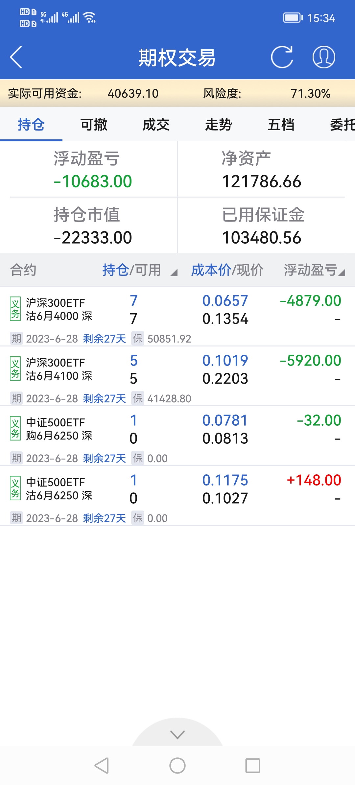The height and width of the screenshot is (785, 355).
Task: Tap the 浮动盈亏 summary value
Action: [93, 181]
